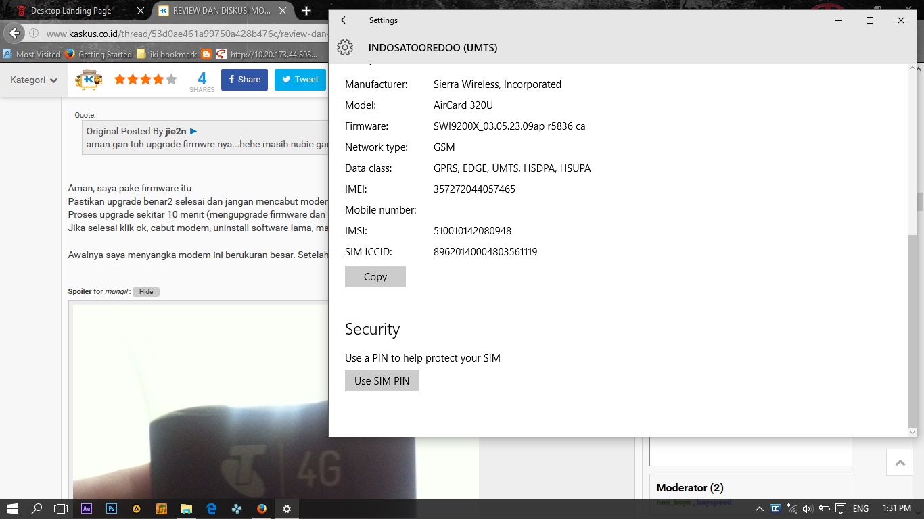
Task: Open Getting Started bookmark
Action: tap(99, 54)
